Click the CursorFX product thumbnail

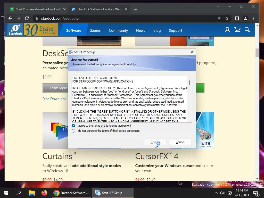(205, 130)
